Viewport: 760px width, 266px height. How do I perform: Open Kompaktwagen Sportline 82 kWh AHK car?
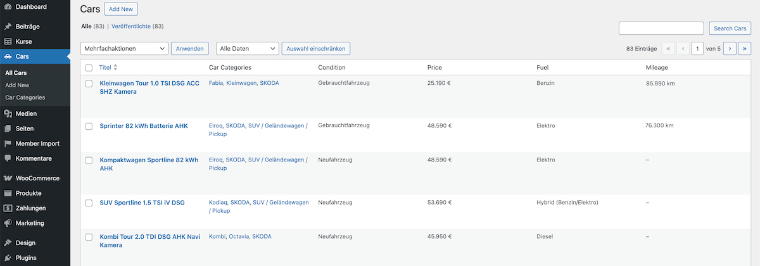tap(149, 164)
